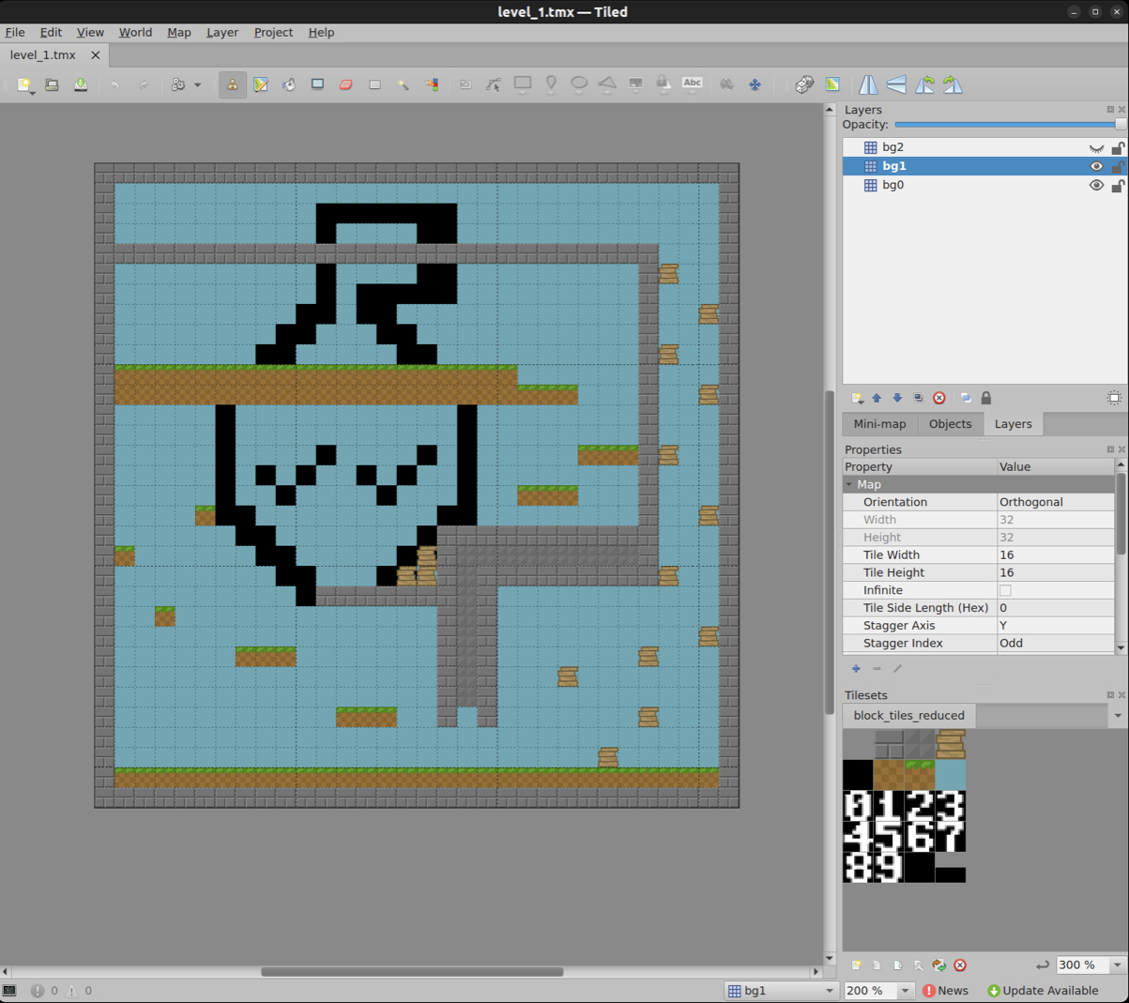
Task: Rotate the stamp left
Action: [924, 84]
